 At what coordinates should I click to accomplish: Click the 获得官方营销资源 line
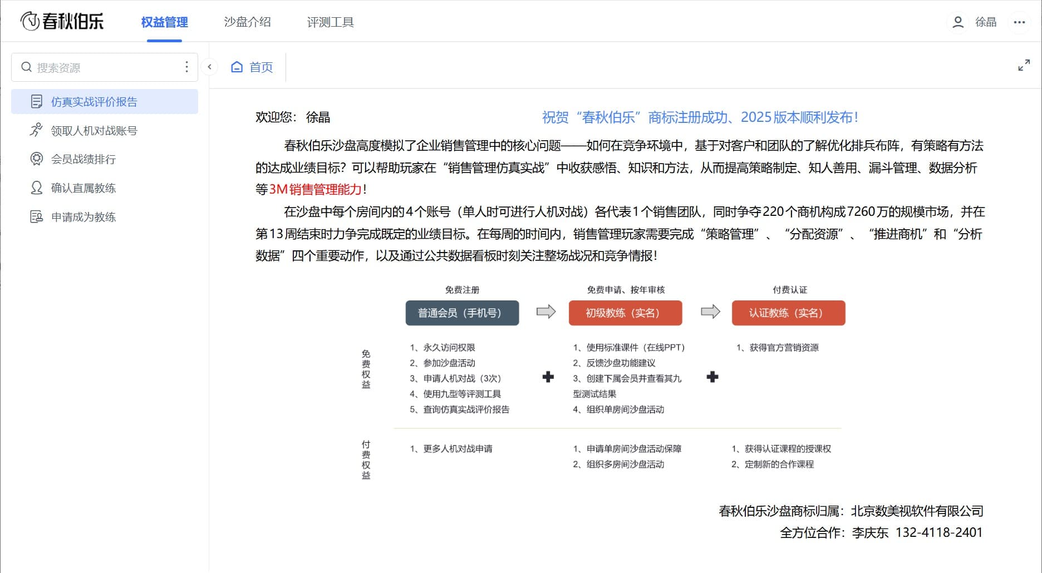coord(778,347)
